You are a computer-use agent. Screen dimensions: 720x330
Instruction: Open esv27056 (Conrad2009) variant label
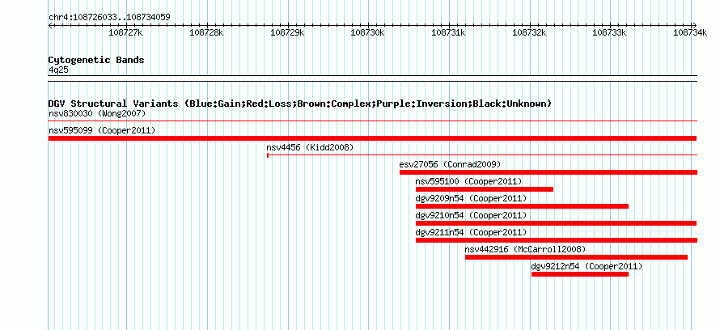point(450,164)
